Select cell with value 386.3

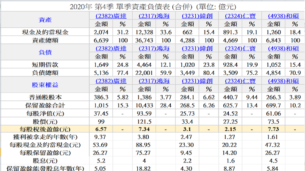(x=101, y=98)
